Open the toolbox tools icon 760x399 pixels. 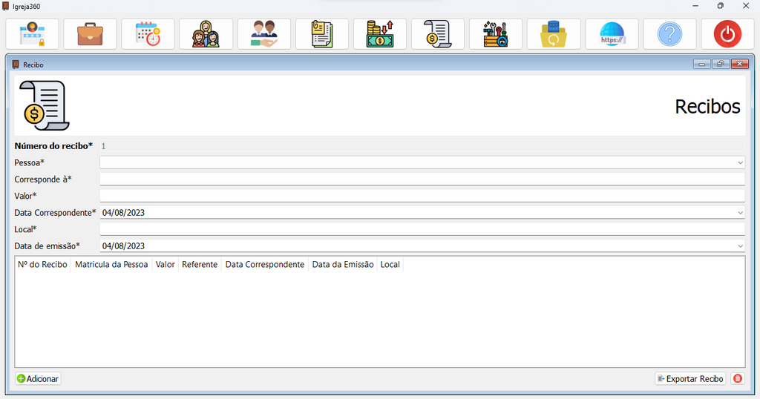coord(496,34)
